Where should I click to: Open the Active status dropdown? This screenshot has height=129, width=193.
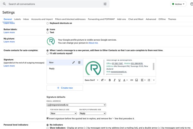pos(178,4)
